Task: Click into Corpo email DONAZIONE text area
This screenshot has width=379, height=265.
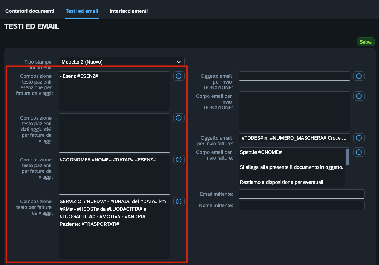Action: tap(294, 111)
